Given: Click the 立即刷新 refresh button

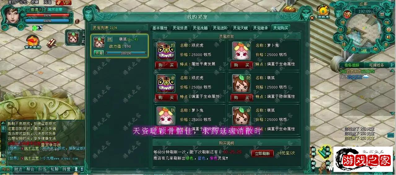Looking at the screenshot, I should [x=262, y=154].
